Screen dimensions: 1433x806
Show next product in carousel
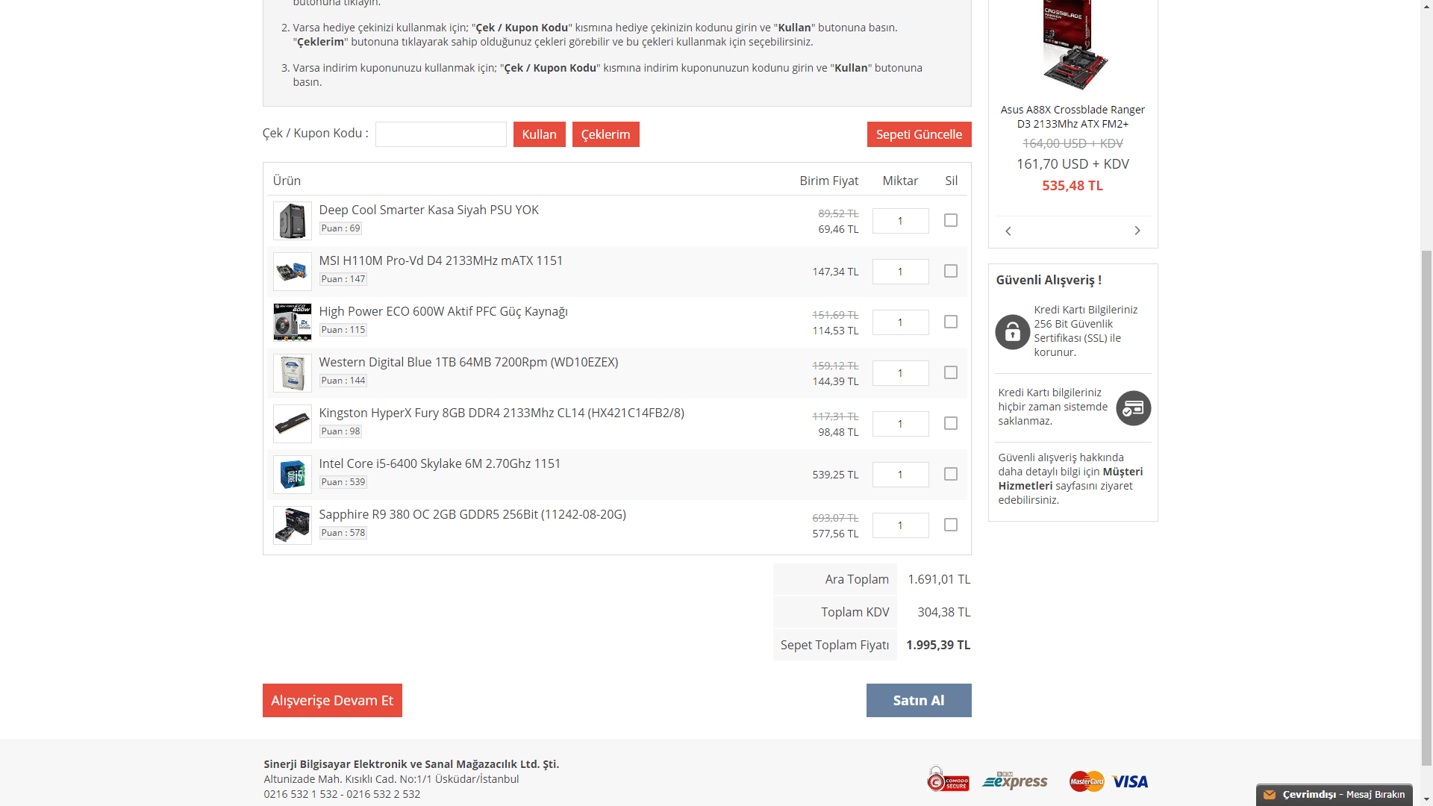coord(1137,231)
